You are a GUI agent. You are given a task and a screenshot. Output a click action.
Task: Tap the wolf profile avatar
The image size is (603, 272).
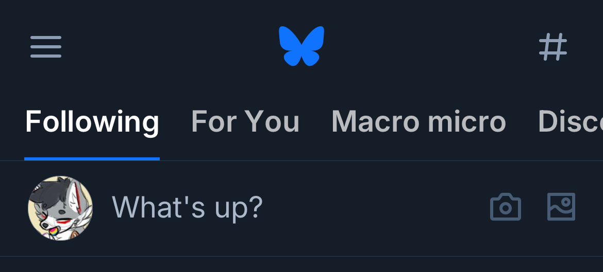pos(60,208)
